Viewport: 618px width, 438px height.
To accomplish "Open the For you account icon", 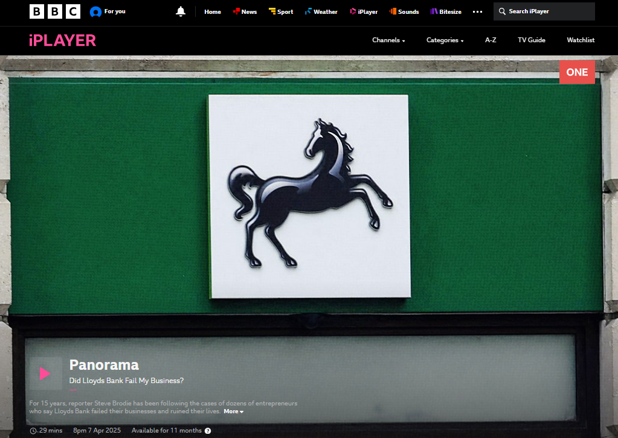I will [95, 12].
